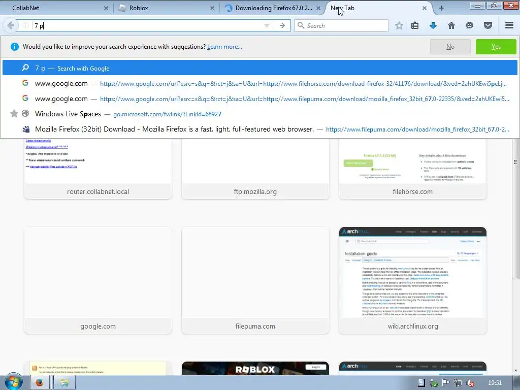The height and width of the screenshot is (390, 520).
Task: Open Firefox Hello chat icon
Action: coord(469,25)
